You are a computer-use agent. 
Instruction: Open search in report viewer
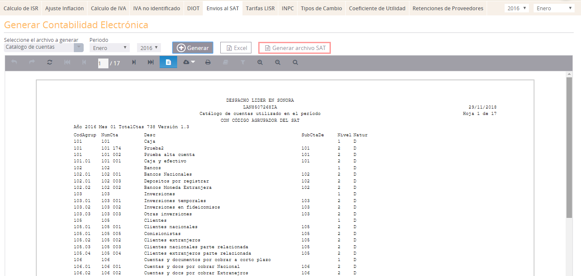(295, 62)
